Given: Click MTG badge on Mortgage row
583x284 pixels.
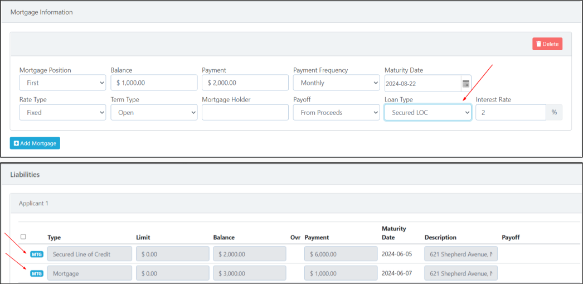Looking at the screenshot, I should coord(37,274).
